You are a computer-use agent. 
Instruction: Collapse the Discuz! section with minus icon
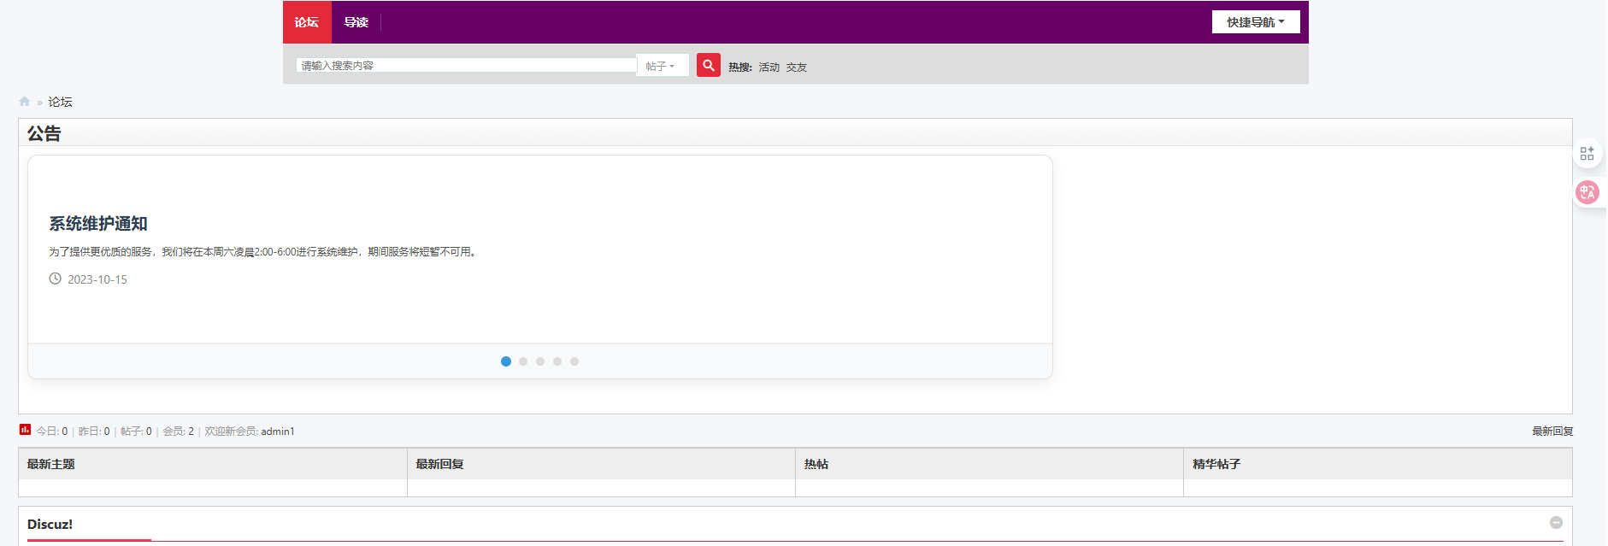(1556, 523)
